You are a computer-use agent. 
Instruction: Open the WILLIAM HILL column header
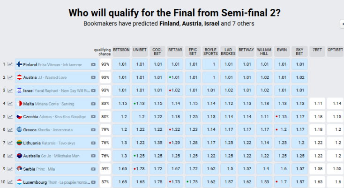point(264,51)
